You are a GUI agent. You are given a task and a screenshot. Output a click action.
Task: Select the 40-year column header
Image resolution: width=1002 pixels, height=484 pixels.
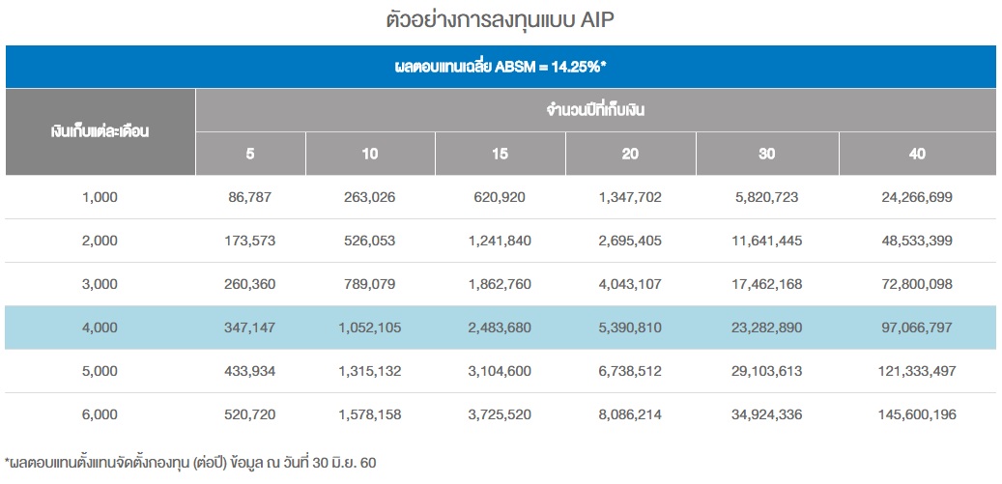click(917, 154)
